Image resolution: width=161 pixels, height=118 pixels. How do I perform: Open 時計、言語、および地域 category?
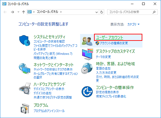point(115,64)
